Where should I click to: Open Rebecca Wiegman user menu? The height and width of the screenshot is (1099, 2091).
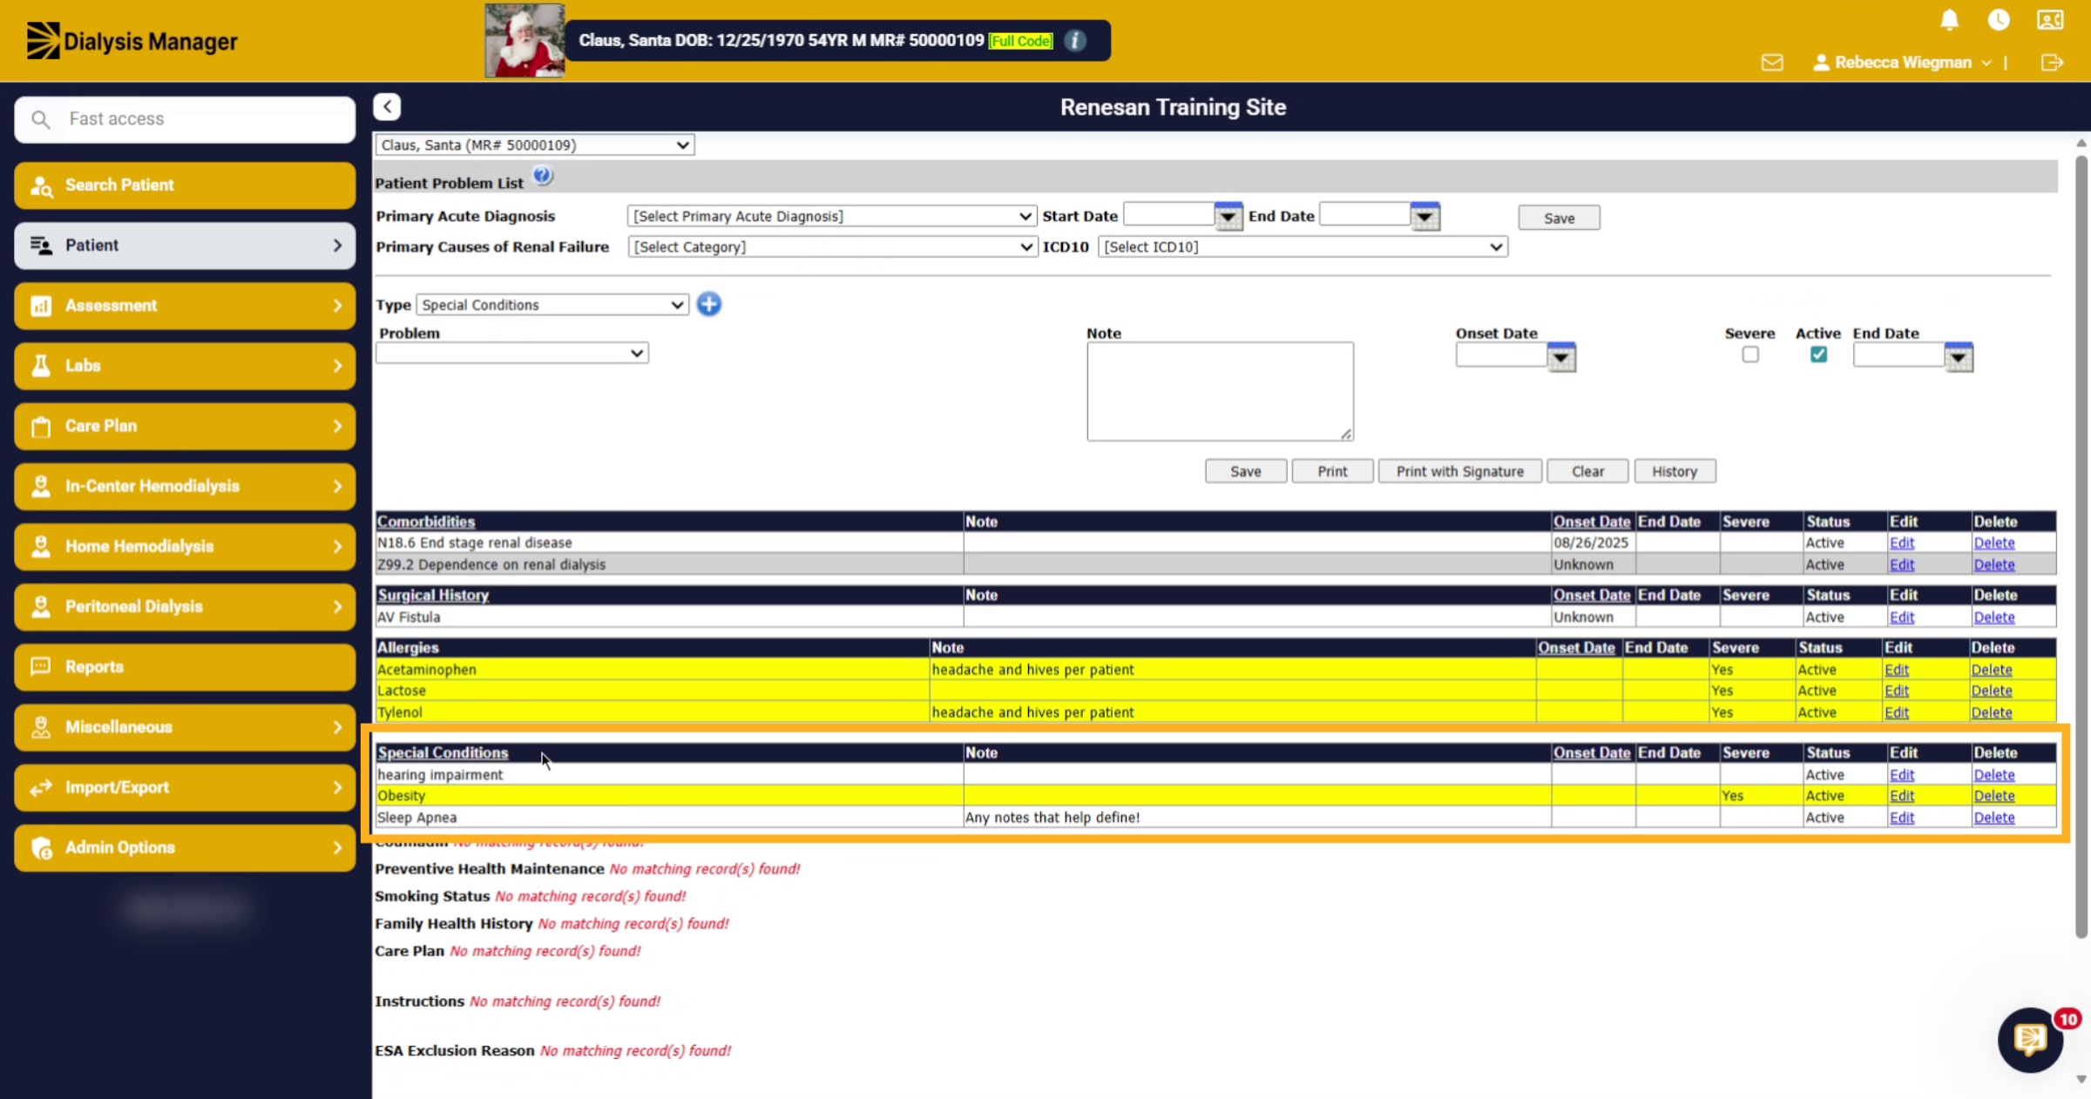(x=1901, y=63)
